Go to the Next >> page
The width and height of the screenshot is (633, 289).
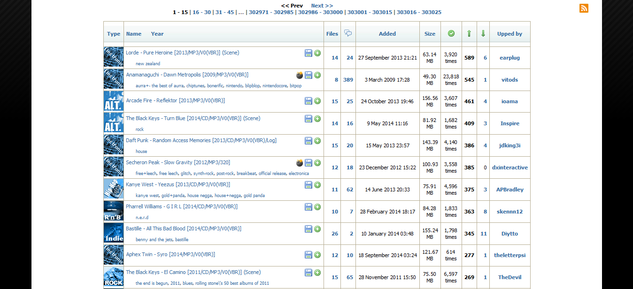pos(322,6)
